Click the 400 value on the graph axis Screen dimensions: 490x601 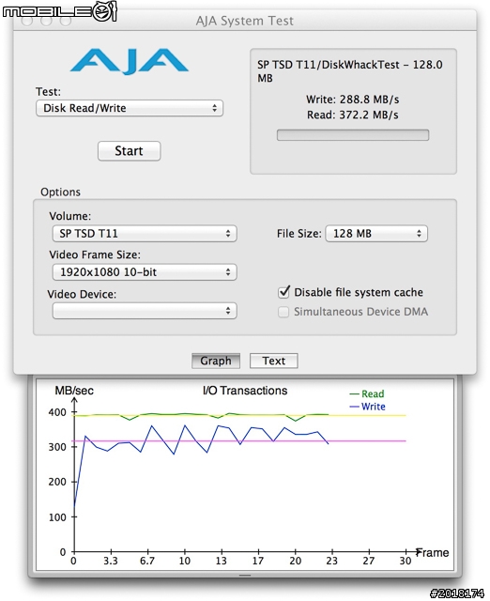click(x=57, y=412)
